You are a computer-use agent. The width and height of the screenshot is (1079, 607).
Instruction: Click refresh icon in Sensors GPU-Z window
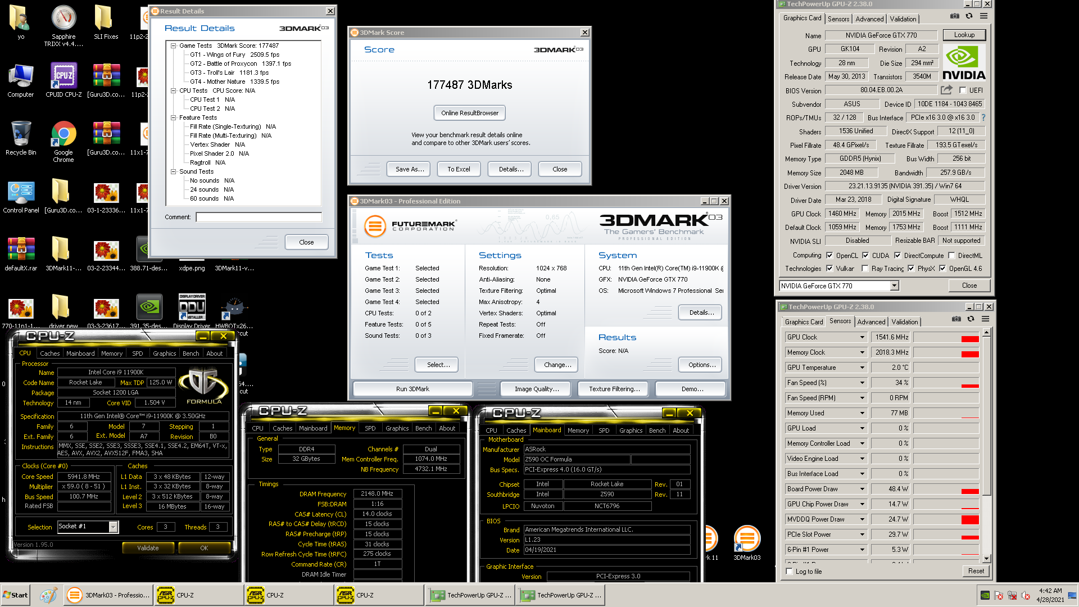[x=971, y=319]
